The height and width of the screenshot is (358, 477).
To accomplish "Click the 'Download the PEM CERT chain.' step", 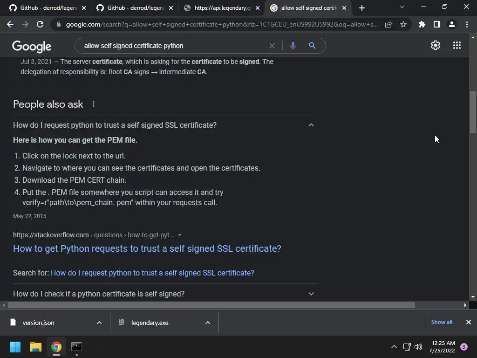I will coord(74,180).
